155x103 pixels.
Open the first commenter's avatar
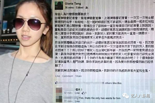pyautogui.click(x=59, y=91)
